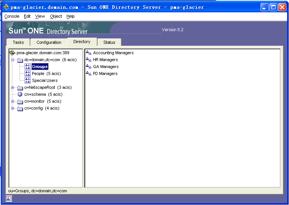Select the cn=config (4 acis) entry
The image size is (289, 205).
click(x=42, y=108)
